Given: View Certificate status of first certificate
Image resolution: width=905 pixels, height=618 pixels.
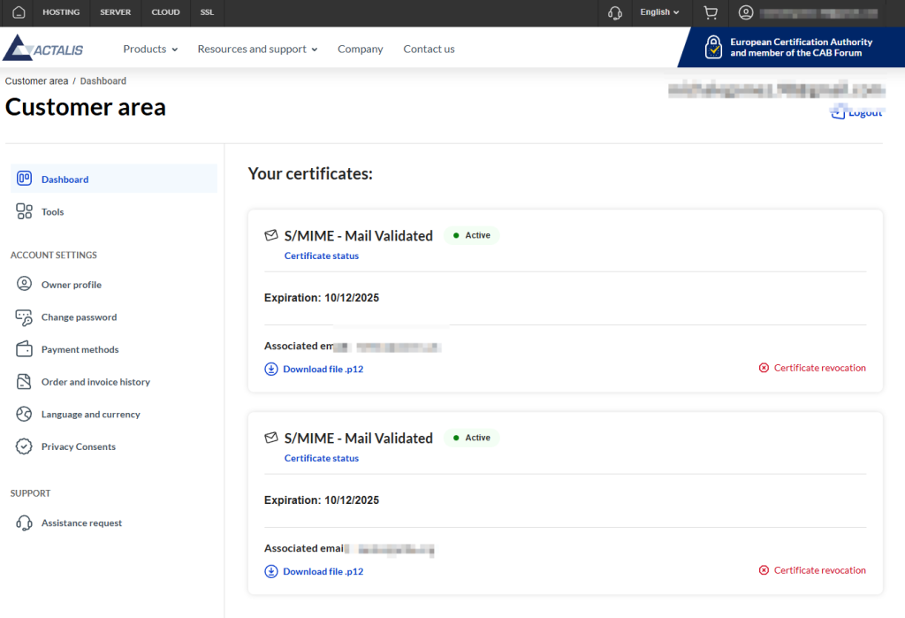Looking at the screenshot, I should 321,256.
